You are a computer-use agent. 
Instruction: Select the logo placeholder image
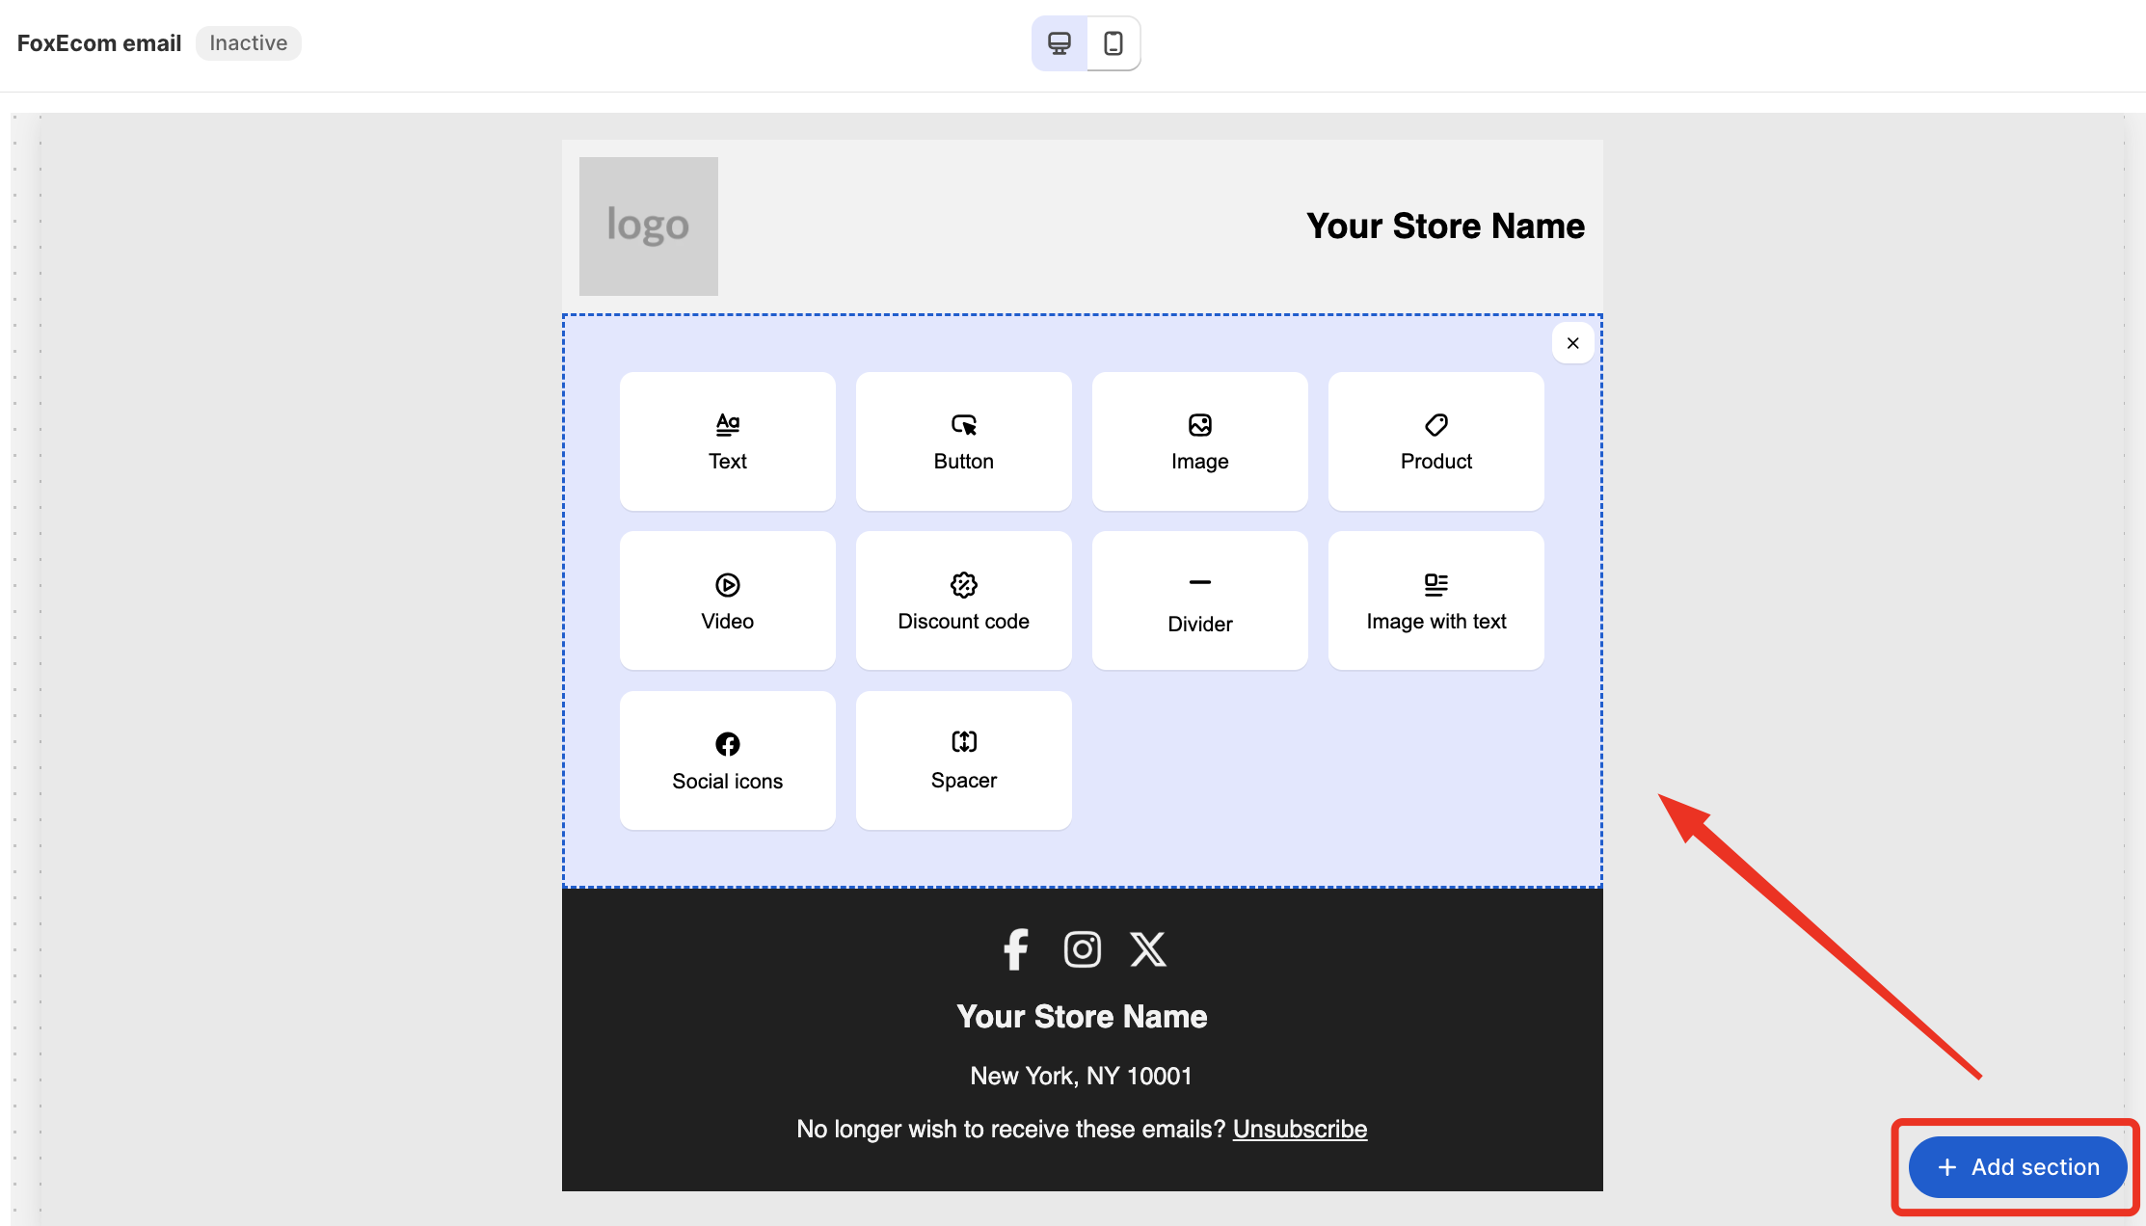[x=648, y=227]
